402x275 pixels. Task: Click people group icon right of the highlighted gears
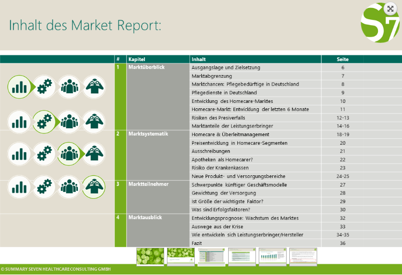click(69, 122)
